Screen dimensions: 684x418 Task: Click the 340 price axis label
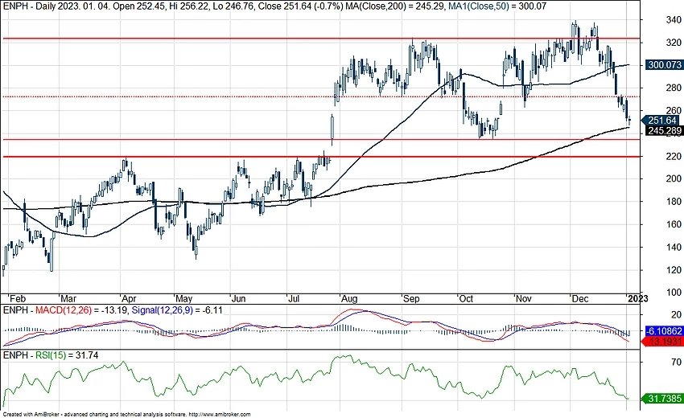[x=674, y=20]
